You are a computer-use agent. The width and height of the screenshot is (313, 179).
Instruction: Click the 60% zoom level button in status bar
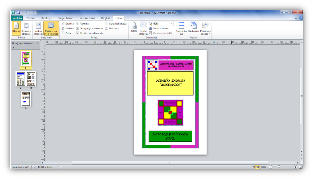263,167
